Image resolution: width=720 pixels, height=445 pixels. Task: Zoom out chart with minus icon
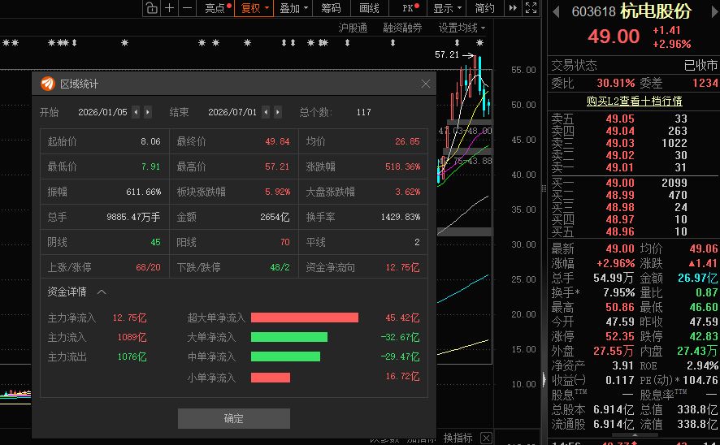(188, 8)
